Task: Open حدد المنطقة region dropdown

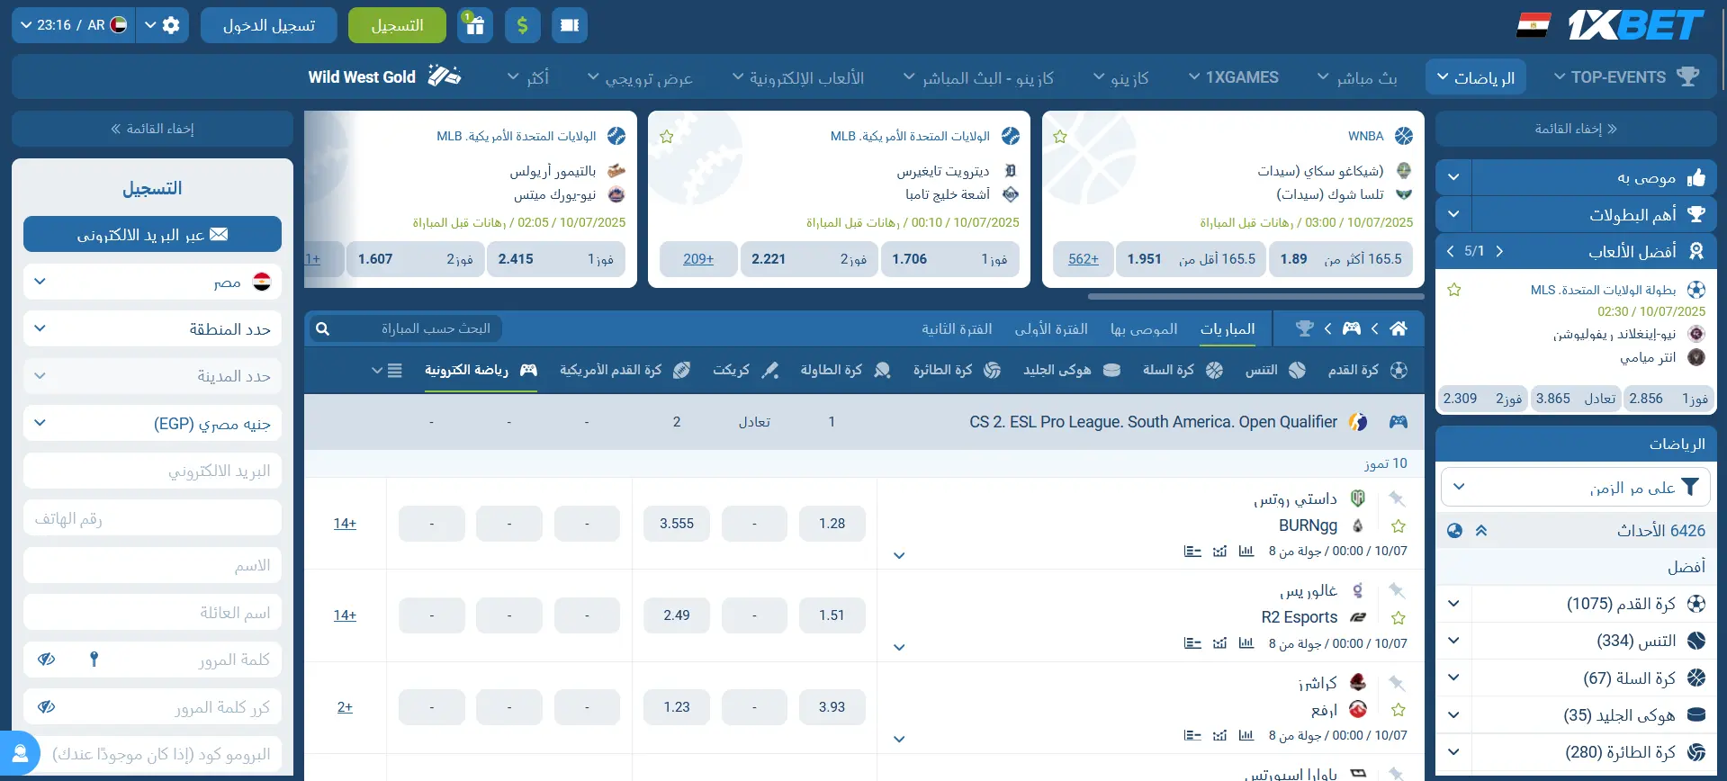Action: (x=152, y=328)
